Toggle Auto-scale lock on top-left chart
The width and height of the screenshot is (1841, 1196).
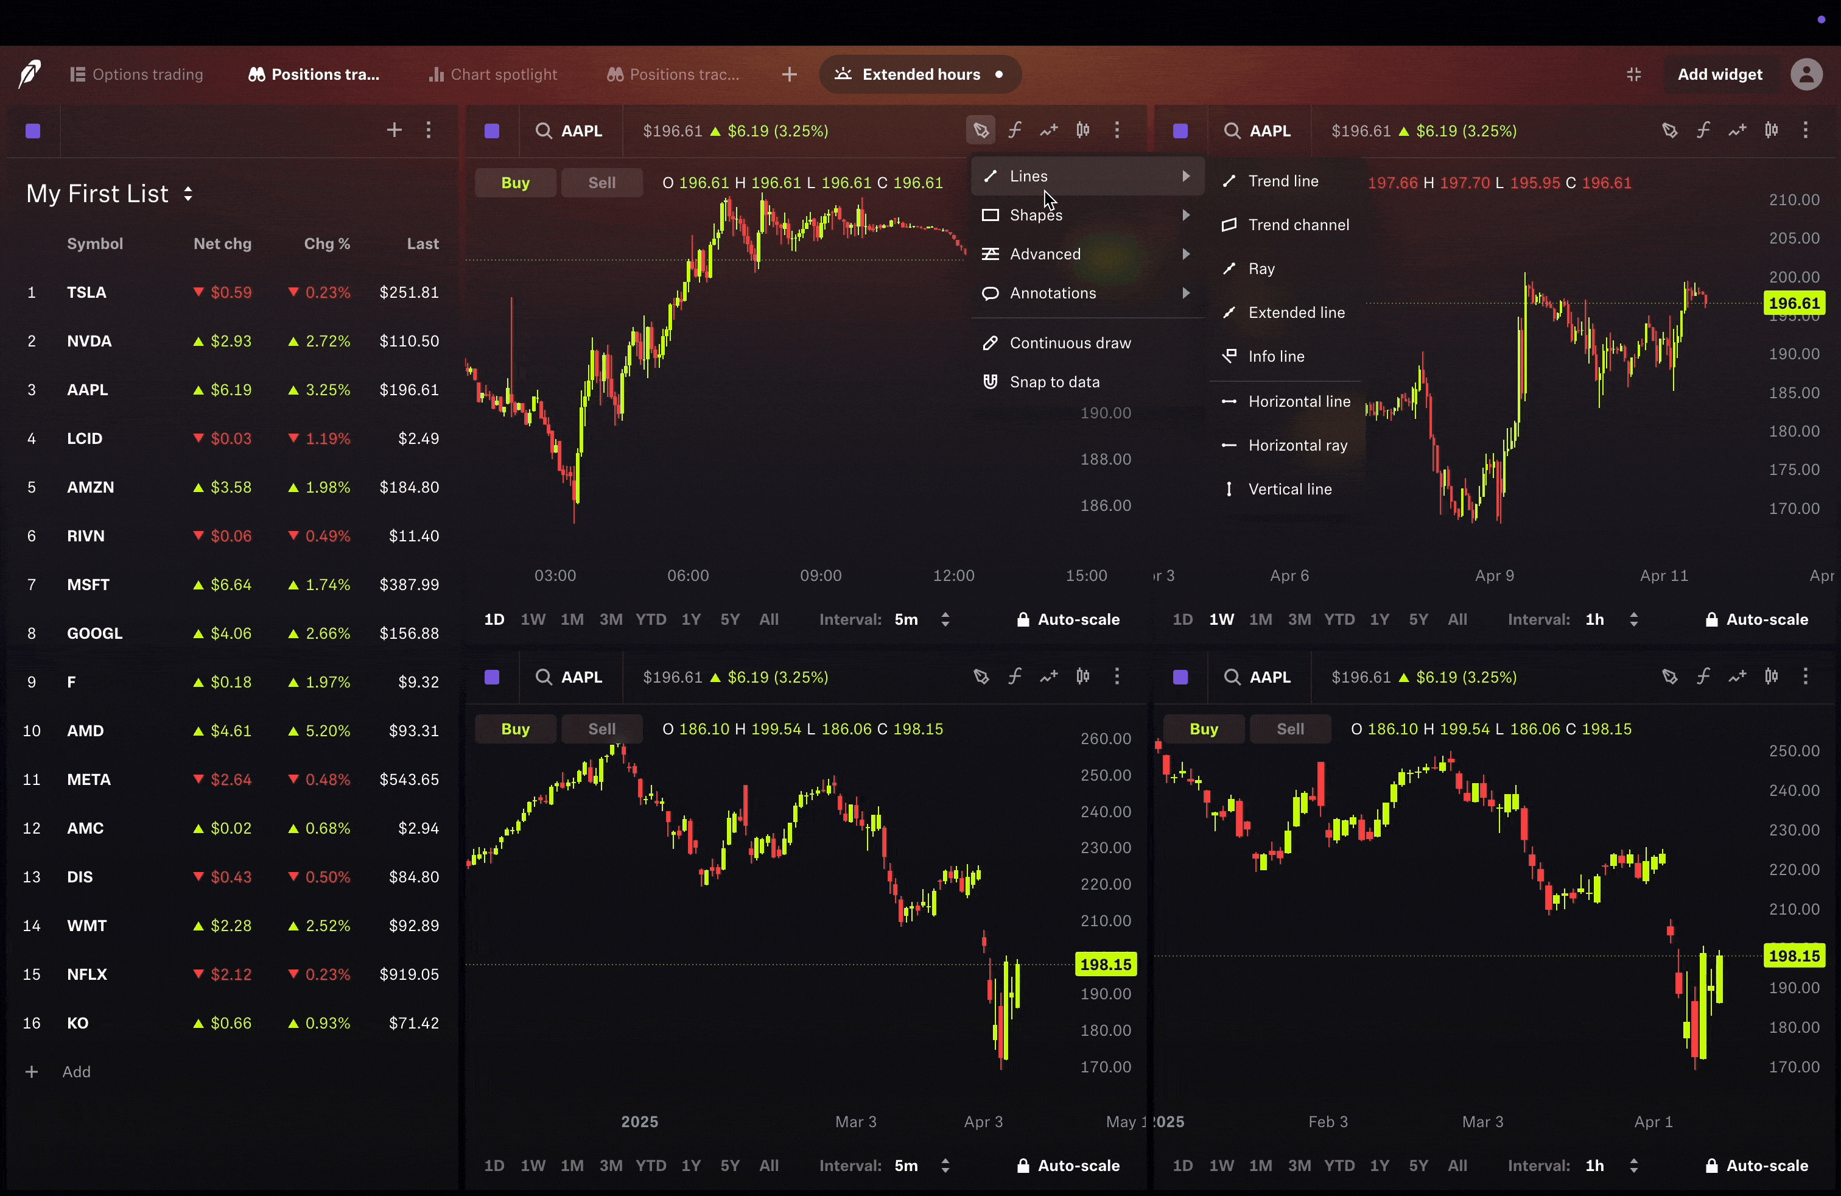pos(1068,620)
